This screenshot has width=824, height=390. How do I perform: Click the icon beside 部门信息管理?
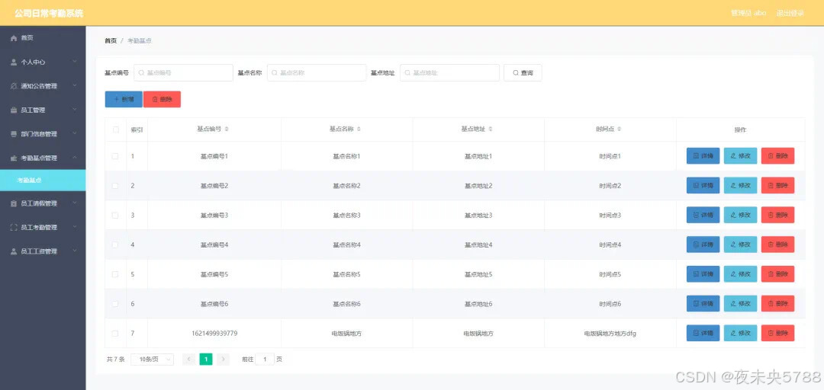tap(14, 134)
